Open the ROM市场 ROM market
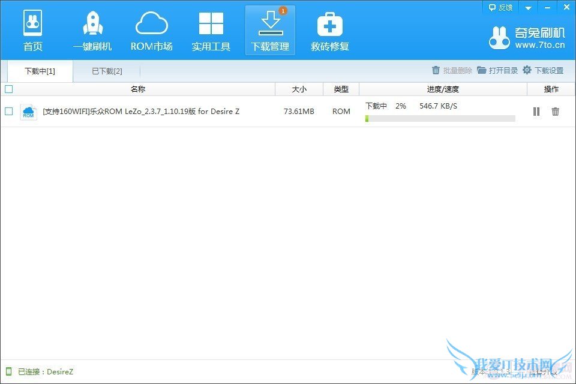Image resolution: width=576 pixels, height=384 pixels. coord(151,30)
